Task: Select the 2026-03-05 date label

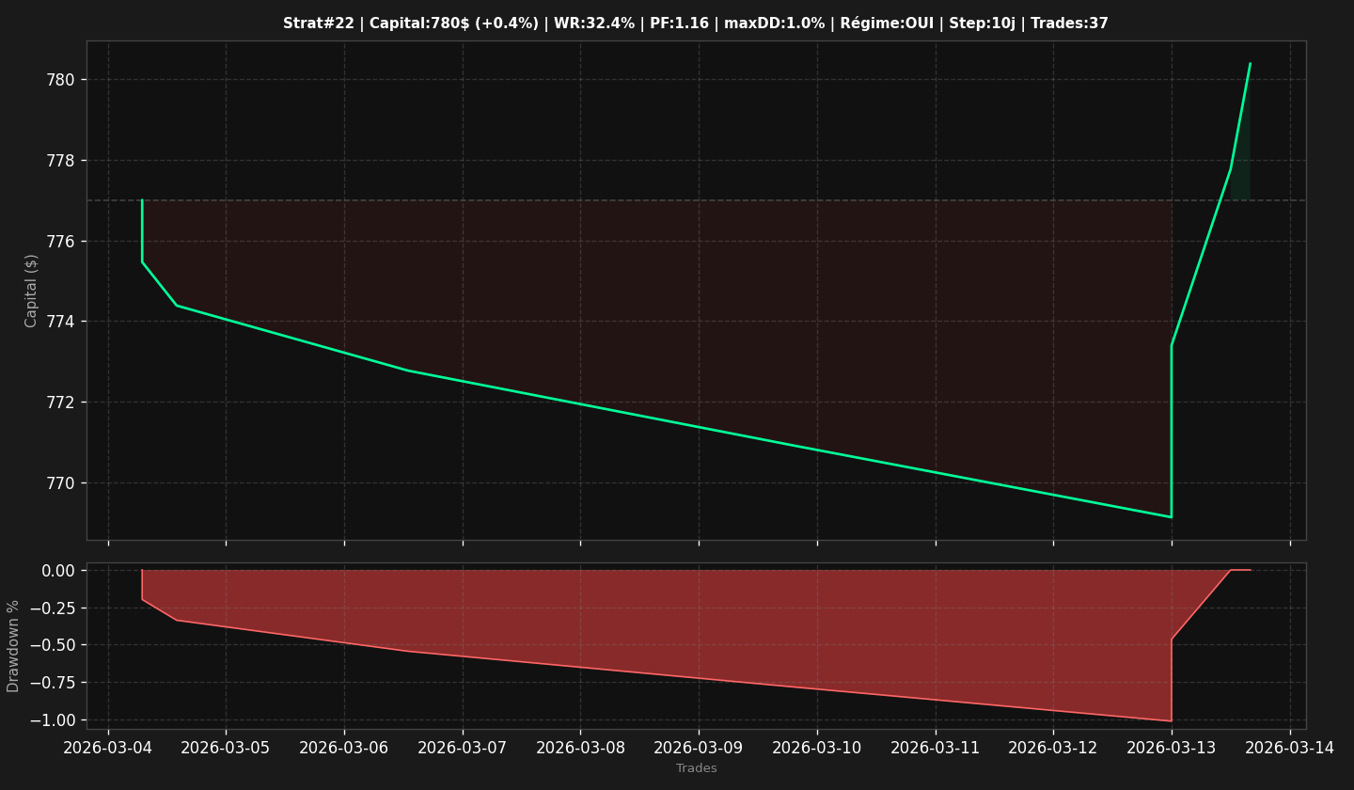Action: pos(226,748)
